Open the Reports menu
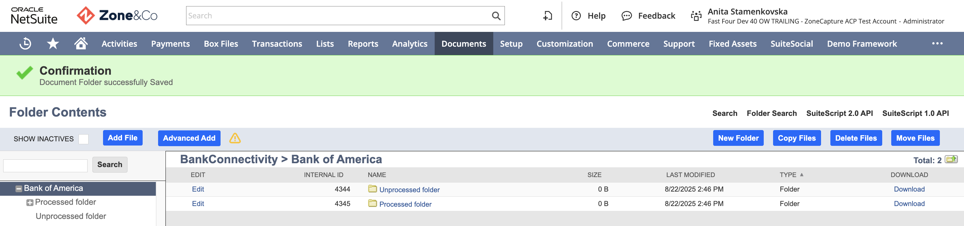Viewport: 964px width, 226px height. pos(363,44)
